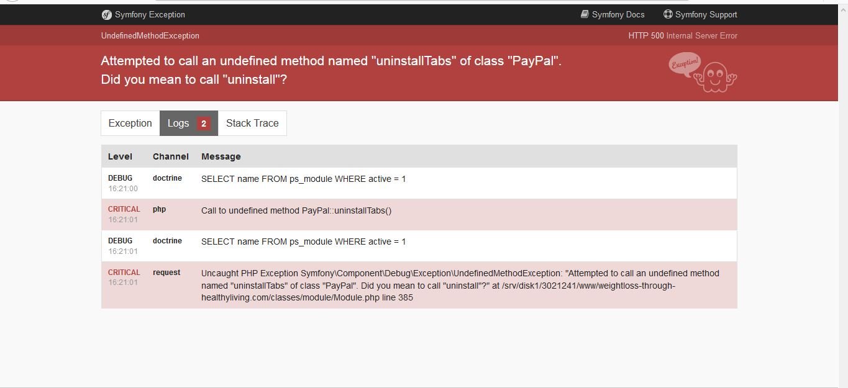Click the HTTP 500 Internal Server Error text

coord(682,36)
